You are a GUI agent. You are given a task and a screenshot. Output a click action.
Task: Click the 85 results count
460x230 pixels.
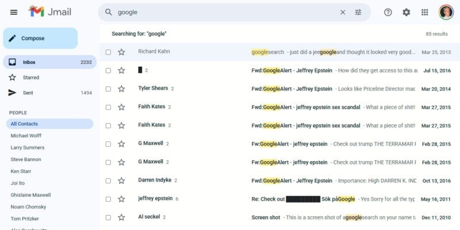tap(436, 34)
